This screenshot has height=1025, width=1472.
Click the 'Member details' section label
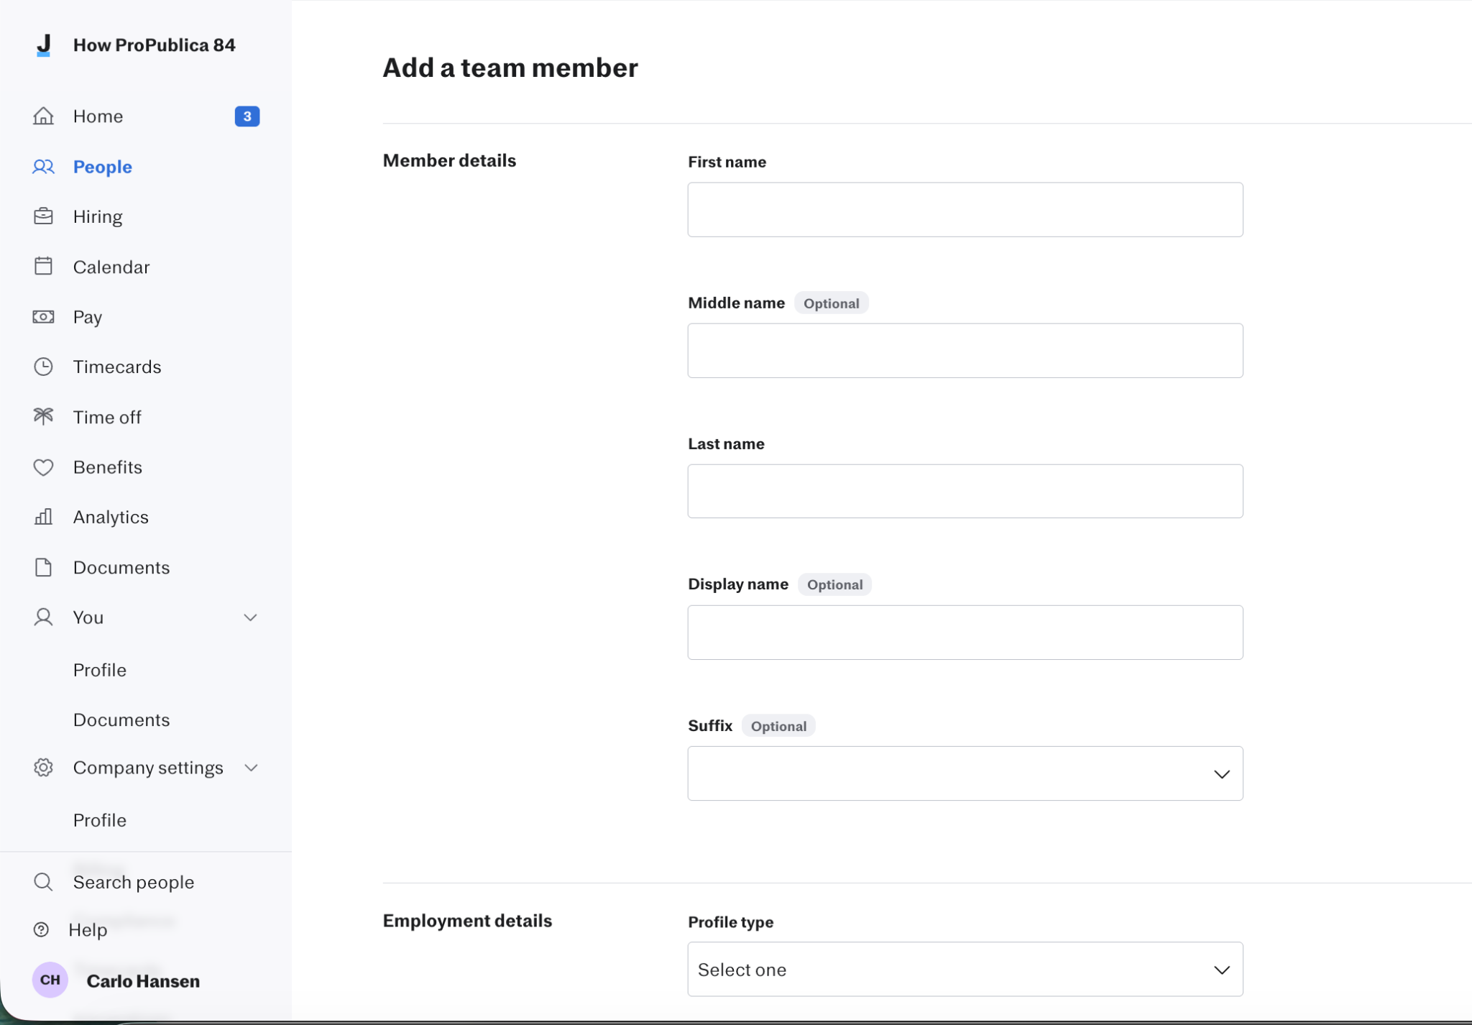449,160
